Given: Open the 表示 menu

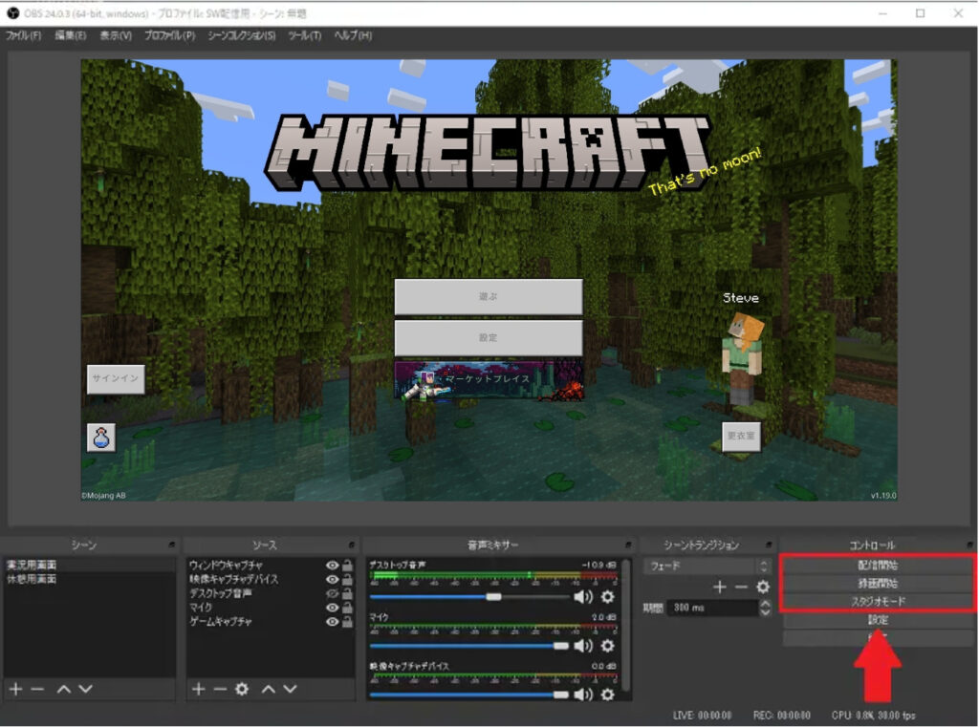Looking at the screenshot, I should pos(116,35).
